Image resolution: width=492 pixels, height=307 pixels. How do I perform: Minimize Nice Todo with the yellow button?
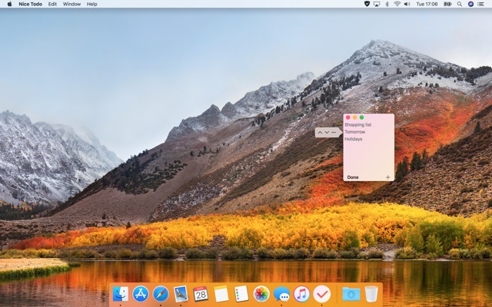355,117
